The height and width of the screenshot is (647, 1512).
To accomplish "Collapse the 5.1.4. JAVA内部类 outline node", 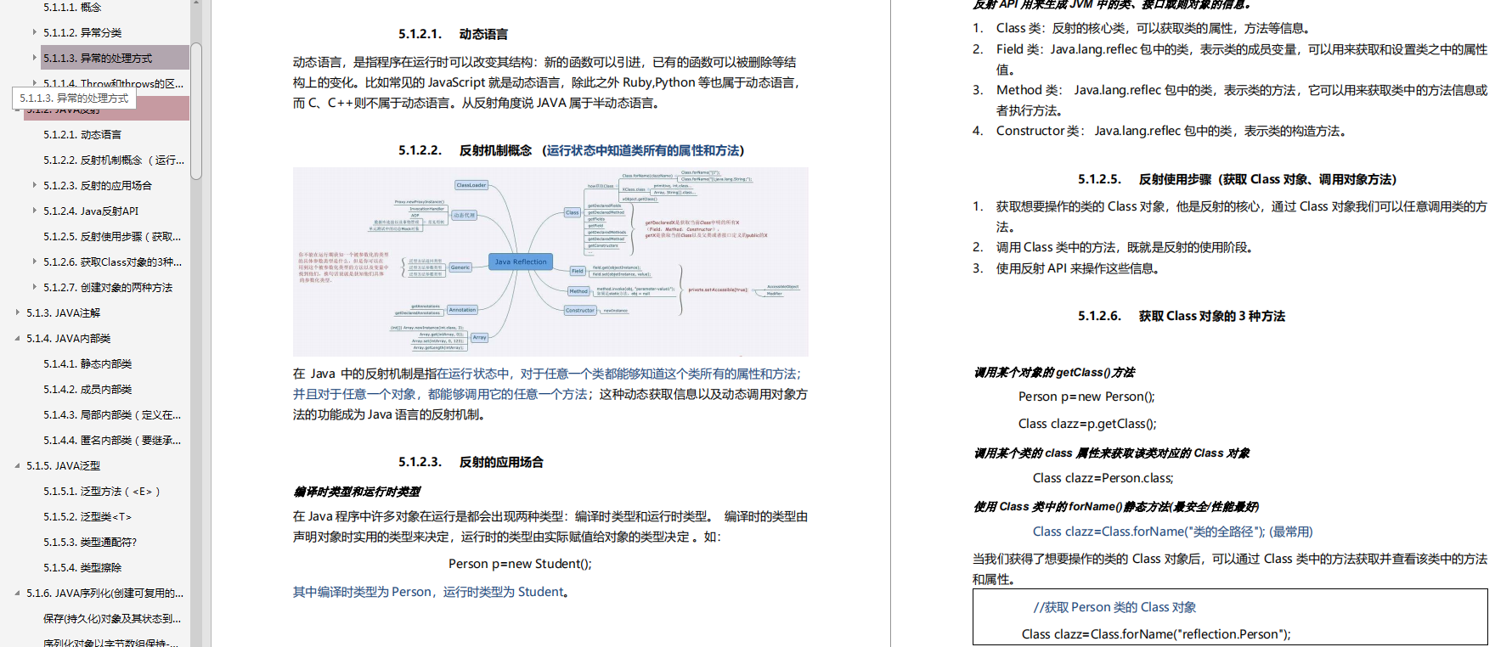I will click(x=18, y=338).
